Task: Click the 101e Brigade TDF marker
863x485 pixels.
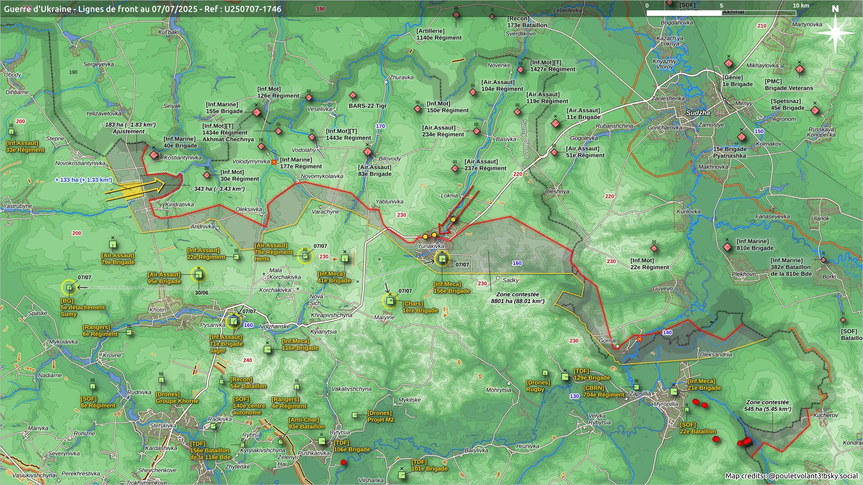Action: 402,475
